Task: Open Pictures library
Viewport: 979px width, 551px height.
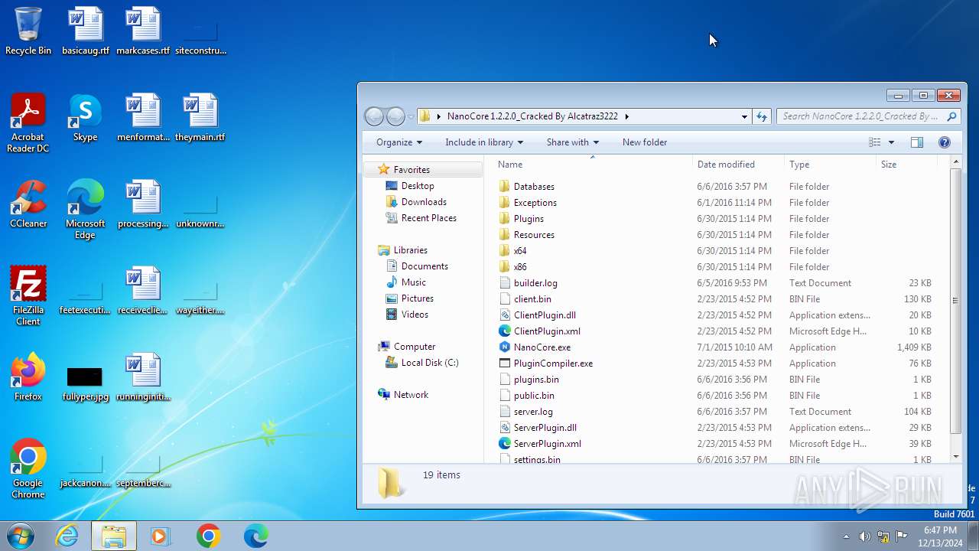Action: pos(417,298)
